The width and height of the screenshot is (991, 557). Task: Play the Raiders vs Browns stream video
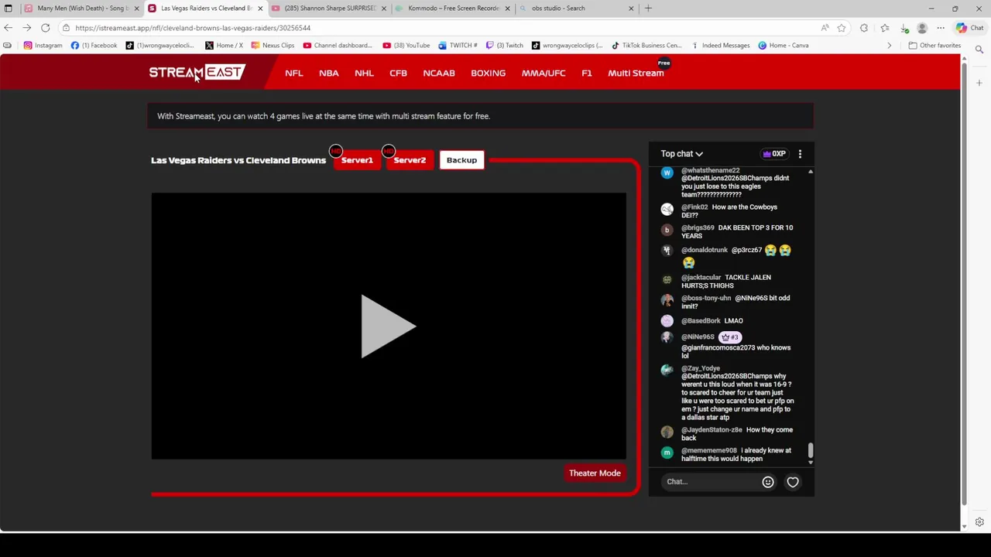(x=389, y=326)
